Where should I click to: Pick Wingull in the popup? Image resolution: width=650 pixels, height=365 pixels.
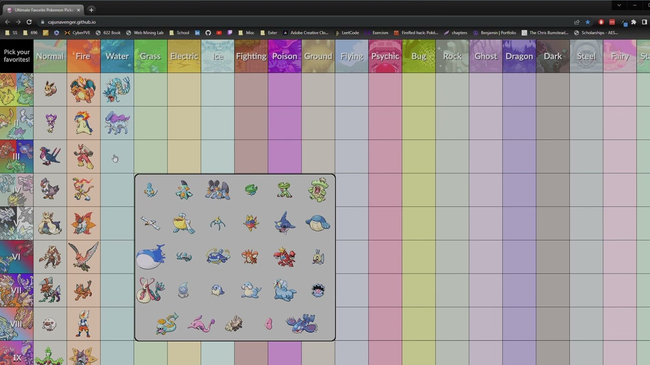[150, 223]
